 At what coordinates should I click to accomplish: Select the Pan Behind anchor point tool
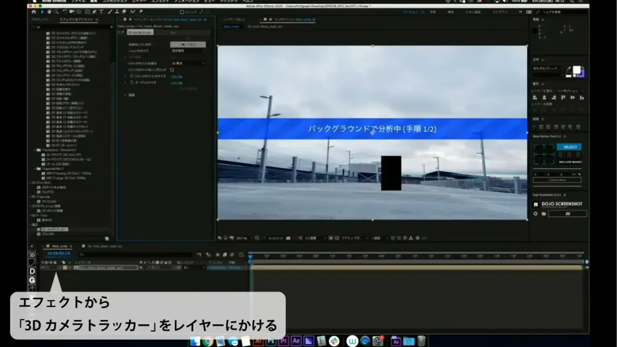[79, 12]
